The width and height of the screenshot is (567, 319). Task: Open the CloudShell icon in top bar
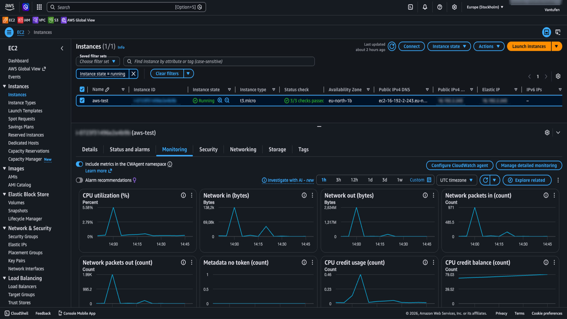[410, 7]
